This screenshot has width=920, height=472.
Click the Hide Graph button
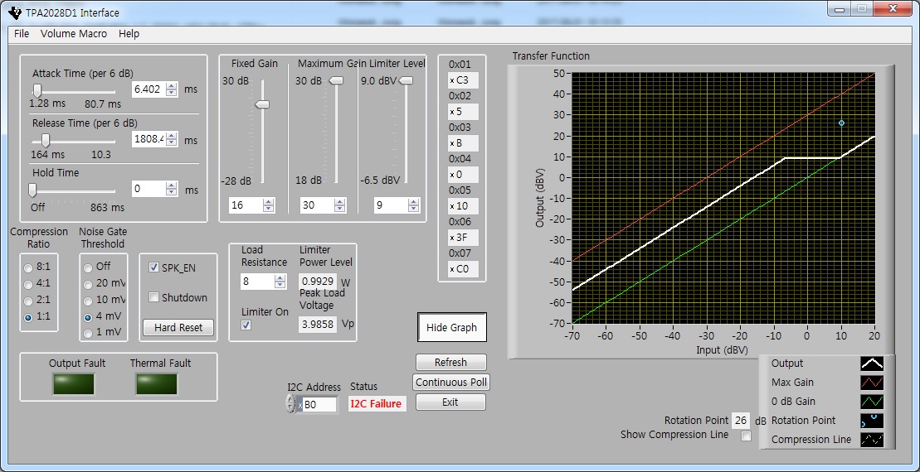coord(452,327)
